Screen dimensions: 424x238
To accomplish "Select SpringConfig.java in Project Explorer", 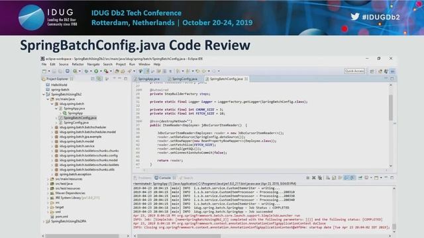I will (x=76, y=122).
